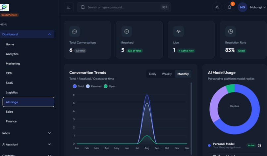Viewport: 267px width, 156px height.
Task: Switch chart to Weekly view
Action: tap(167, 74)
